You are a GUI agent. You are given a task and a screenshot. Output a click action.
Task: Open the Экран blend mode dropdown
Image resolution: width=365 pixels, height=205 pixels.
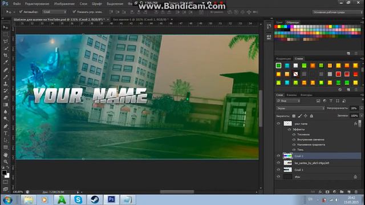click(301, 108)
